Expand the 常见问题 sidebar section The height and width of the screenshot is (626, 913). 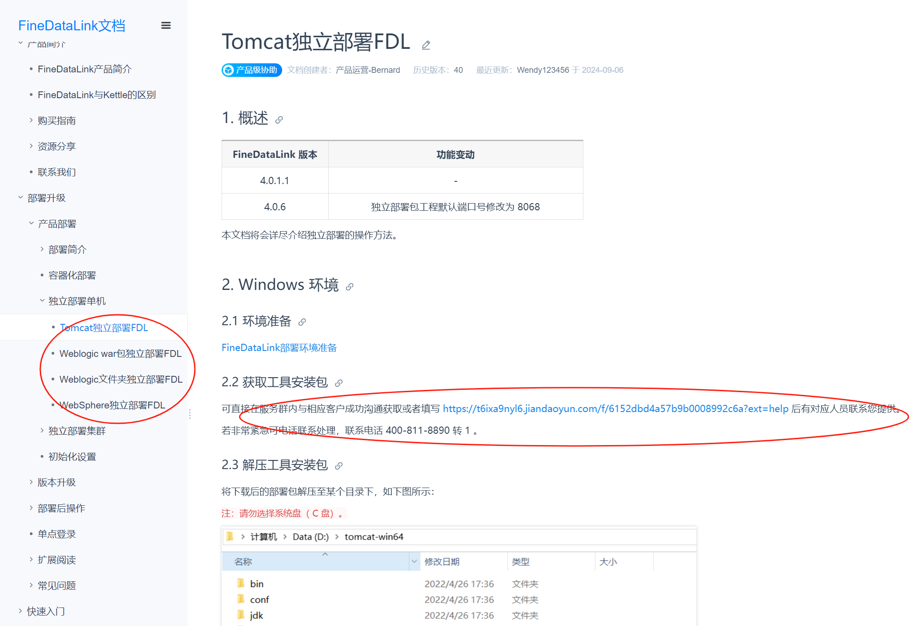pos(57,586)
